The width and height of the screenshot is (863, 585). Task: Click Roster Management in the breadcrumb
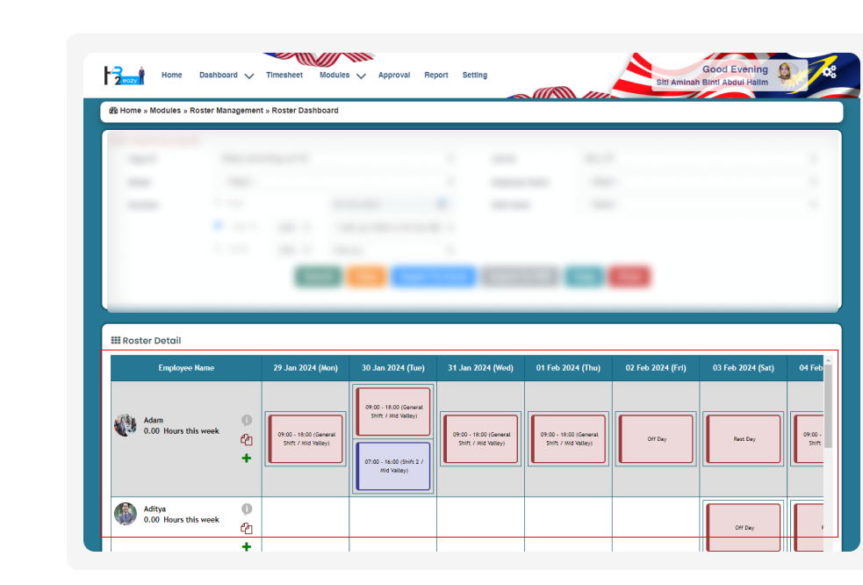pyautogui.click(x=227, y=111)
